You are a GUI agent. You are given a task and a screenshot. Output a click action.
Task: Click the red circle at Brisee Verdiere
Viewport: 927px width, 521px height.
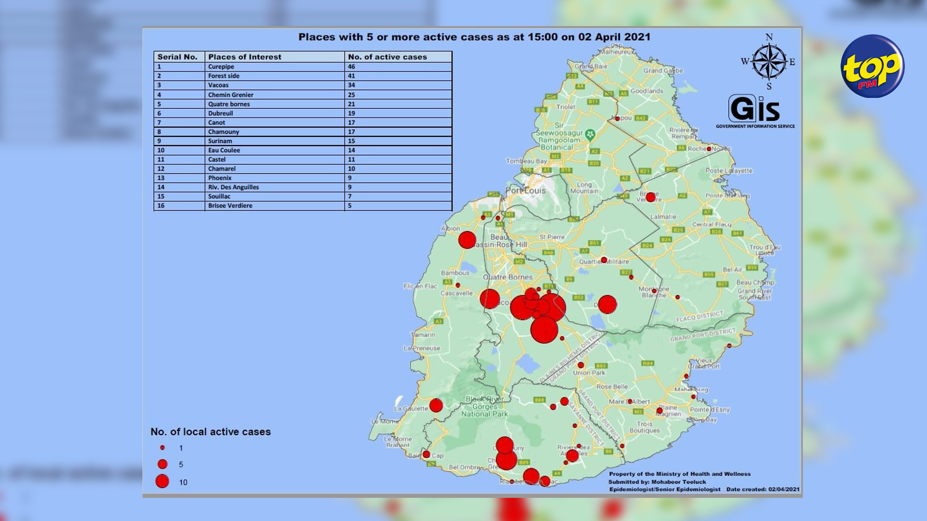coord(650,197)
